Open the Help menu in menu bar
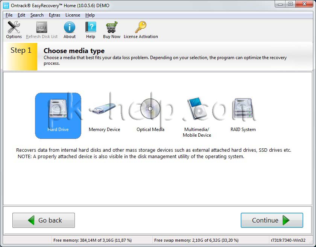Viewport: 316px width, 247px height. click(x=90, y=15)
